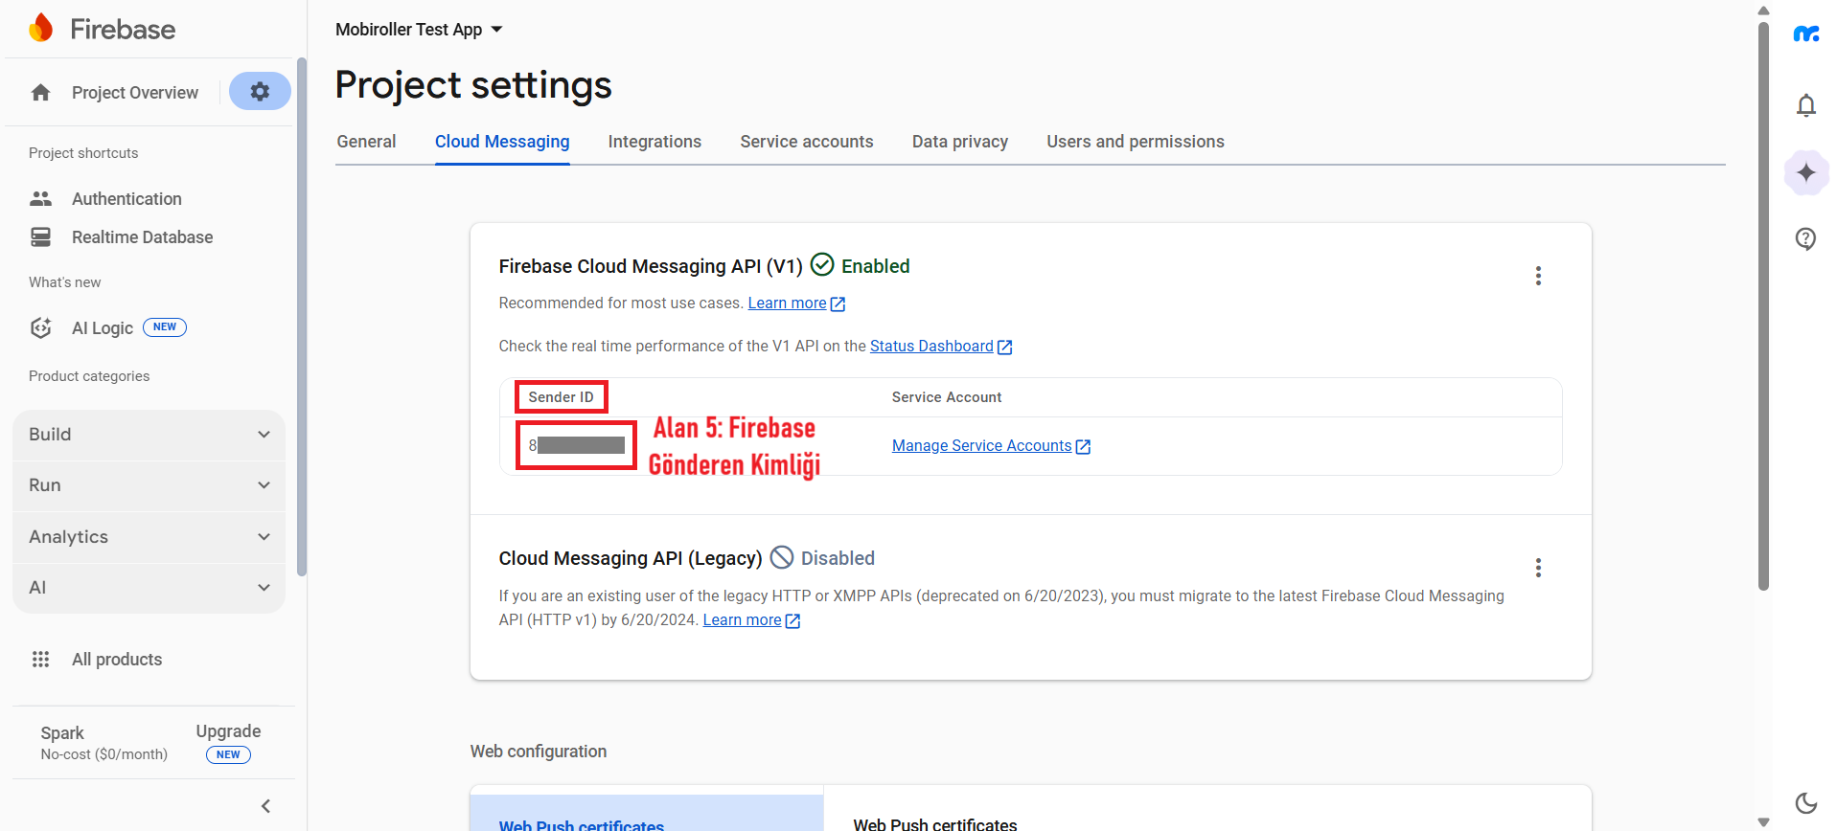Viewport: 1837px width, 831px height.
Task: Expand the Build category
Action: tap(149, 435)
